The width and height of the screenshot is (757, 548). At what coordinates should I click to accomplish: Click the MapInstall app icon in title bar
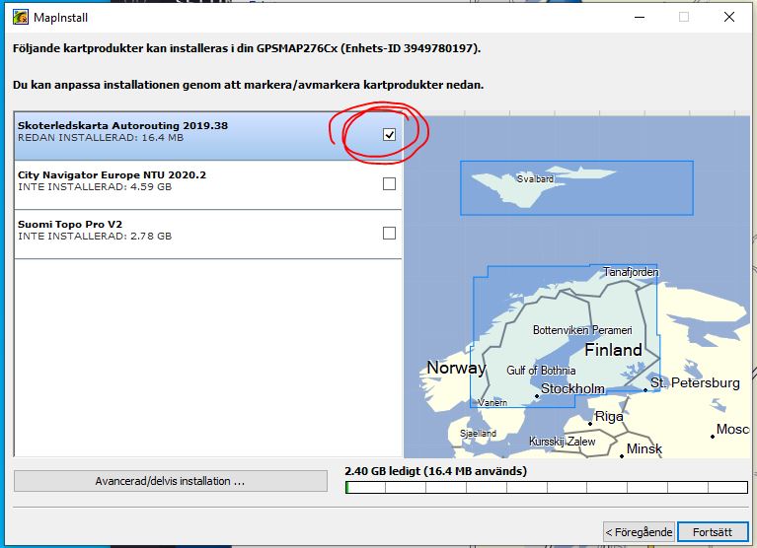pos(19,16)
